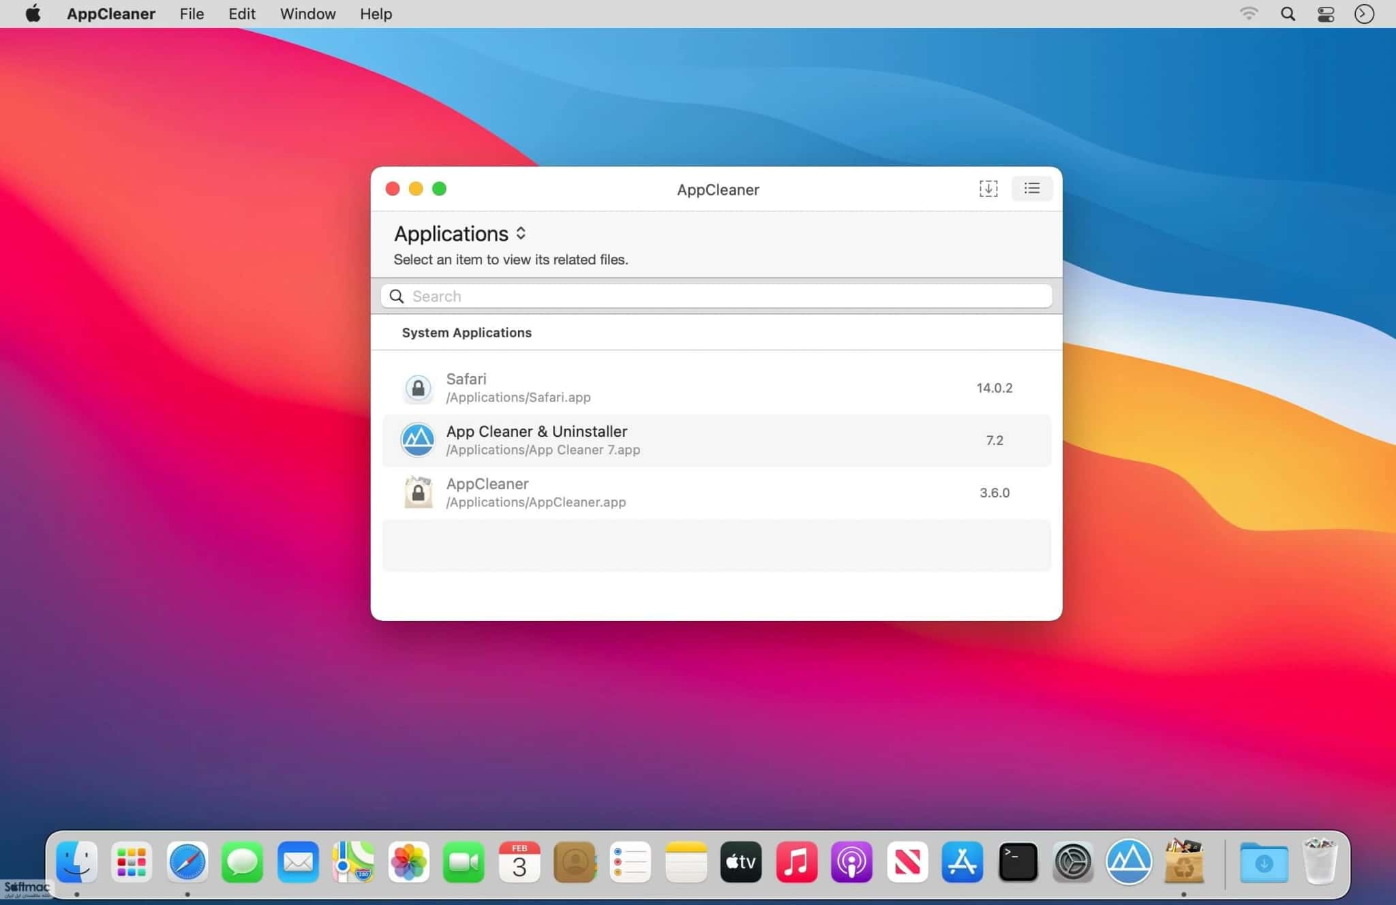Open Calendar from the Dock
1396x905 pixels.
pos(519,862)
